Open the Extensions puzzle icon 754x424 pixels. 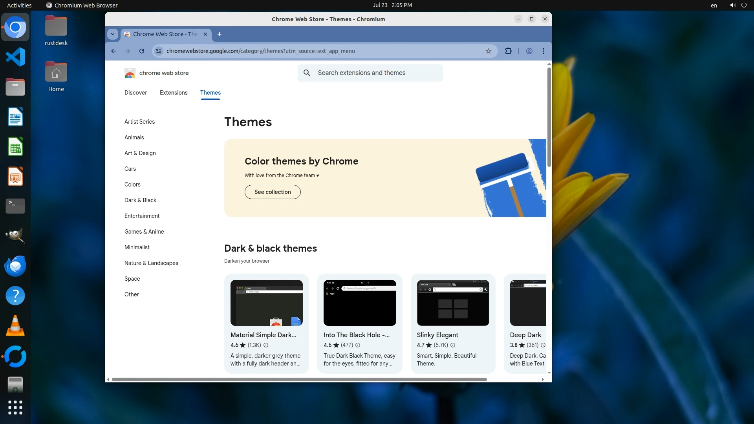click(508, 51)
